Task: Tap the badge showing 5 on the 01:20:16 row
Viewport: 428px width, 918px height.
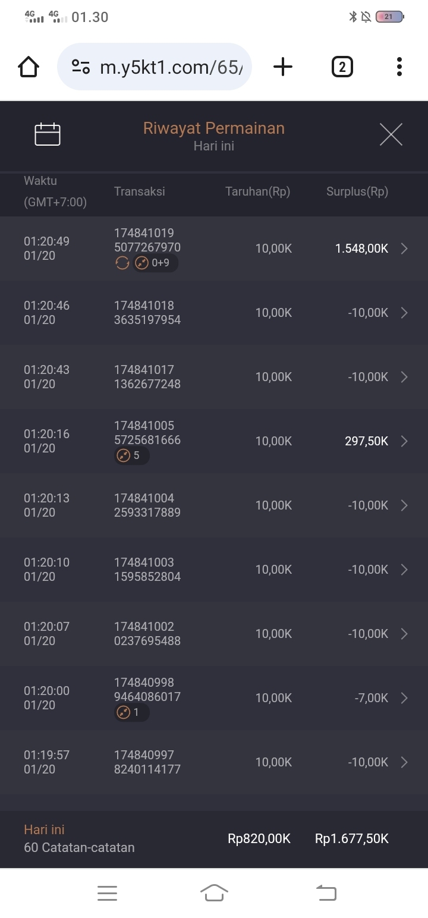Action: [132, 455]
